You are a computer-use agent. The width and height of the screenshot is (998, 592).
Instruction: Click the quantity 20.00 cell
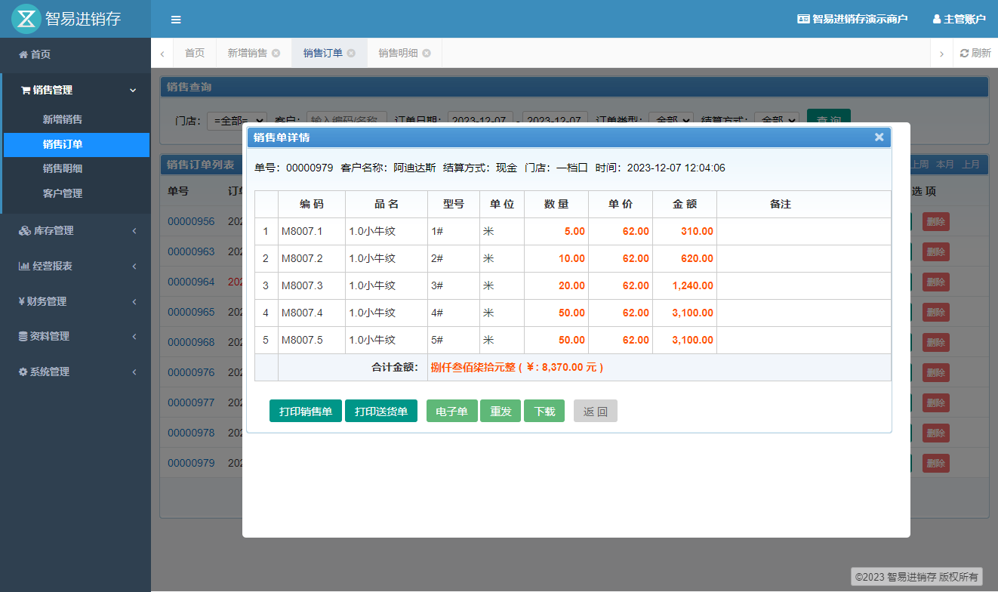coord(556,285)
